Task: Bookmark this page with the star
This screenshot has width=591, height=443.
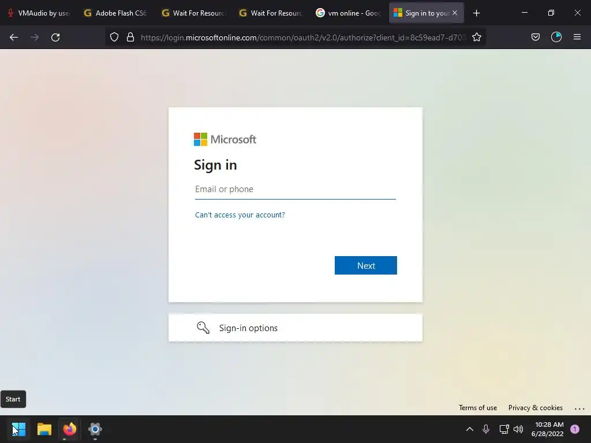Action: pos(476,37)
